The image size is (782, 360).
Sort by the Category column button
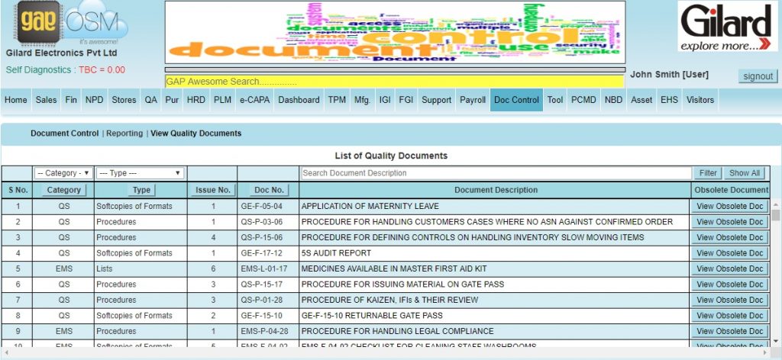click(x=64, y=190)
